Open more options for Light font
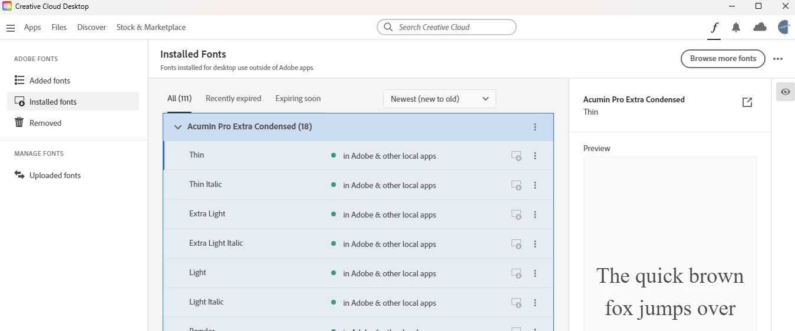795x331 pixels. [535, 273]
